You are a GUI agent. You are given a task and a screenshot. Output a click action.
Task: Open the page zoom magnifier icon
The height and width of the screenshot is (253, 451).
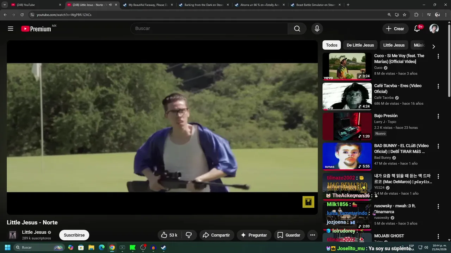click(389, 15)
